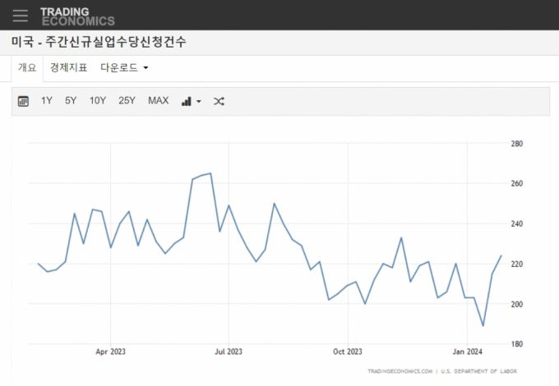This screenshot has height=386, width=559.
Task: Switch to the 개요 tab
Action: pos(27,67)
